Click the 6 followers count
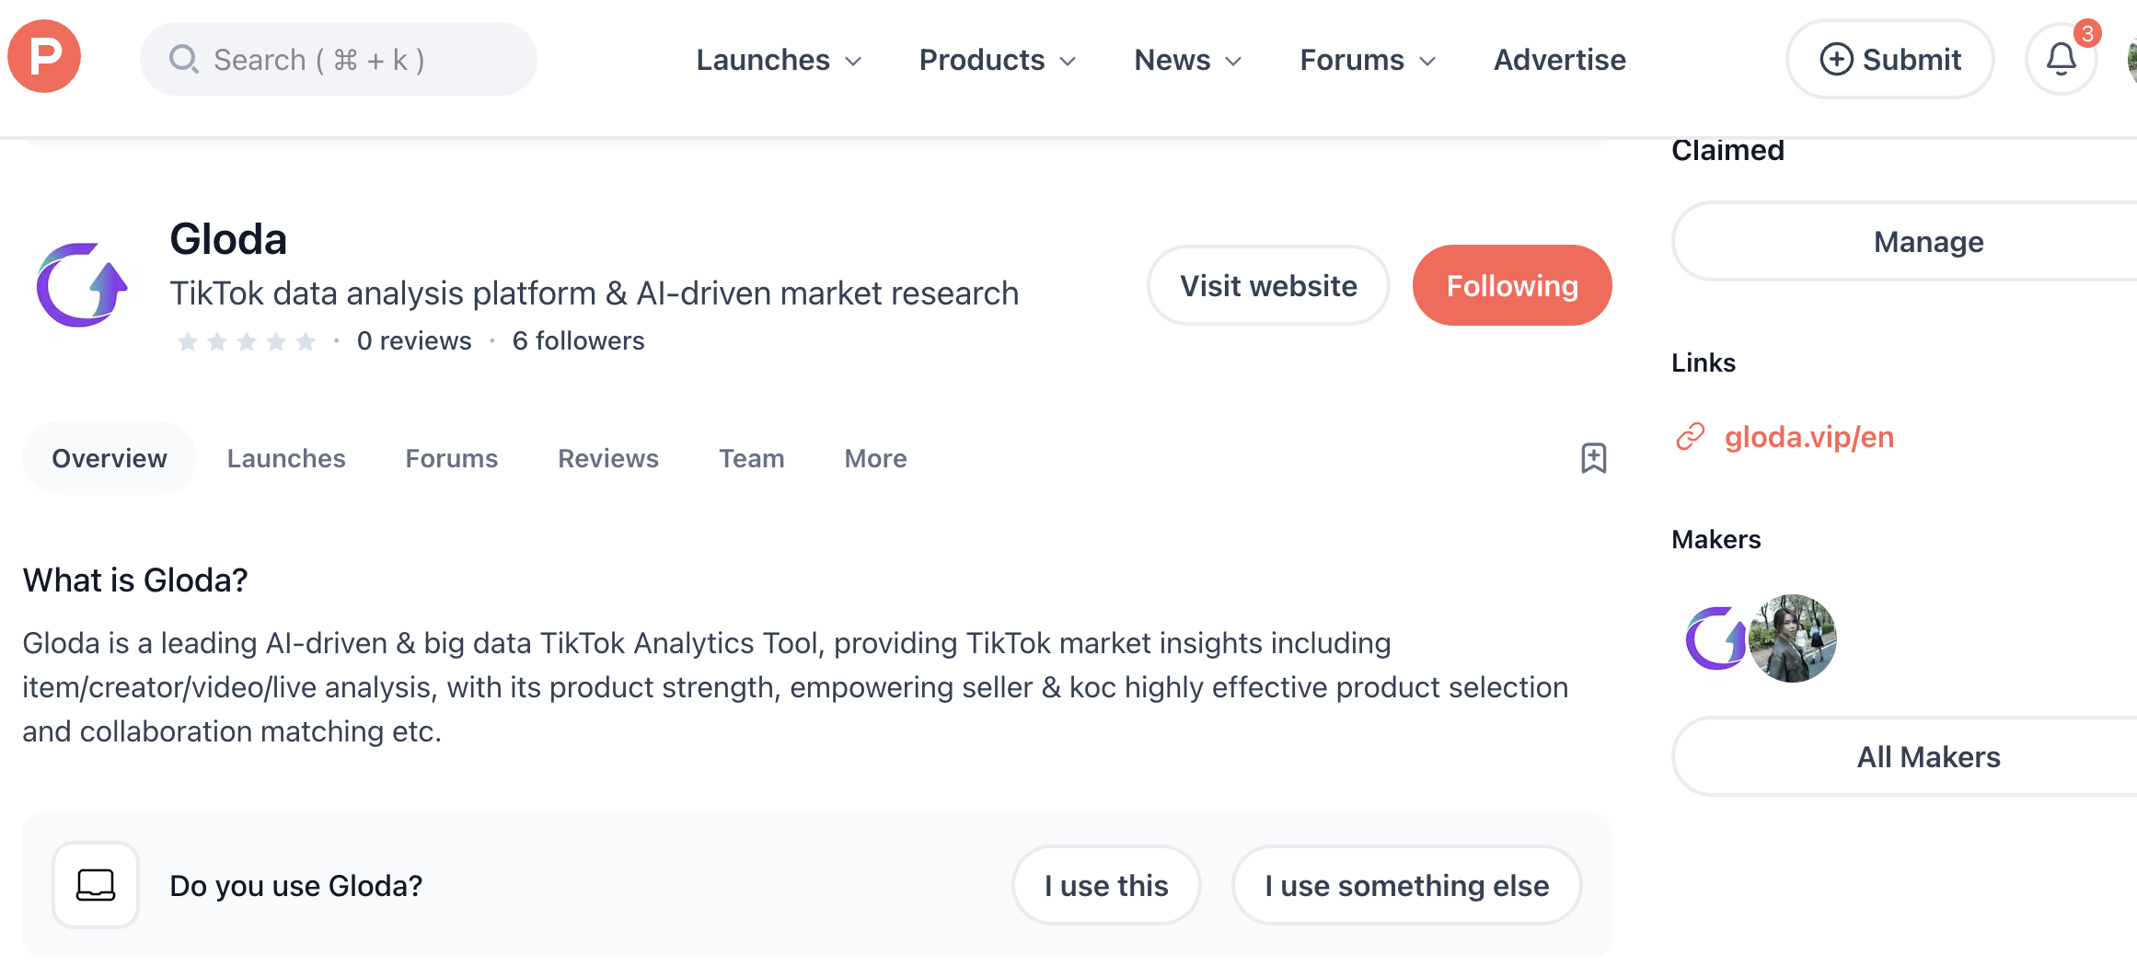 click(x=578, y=341)
